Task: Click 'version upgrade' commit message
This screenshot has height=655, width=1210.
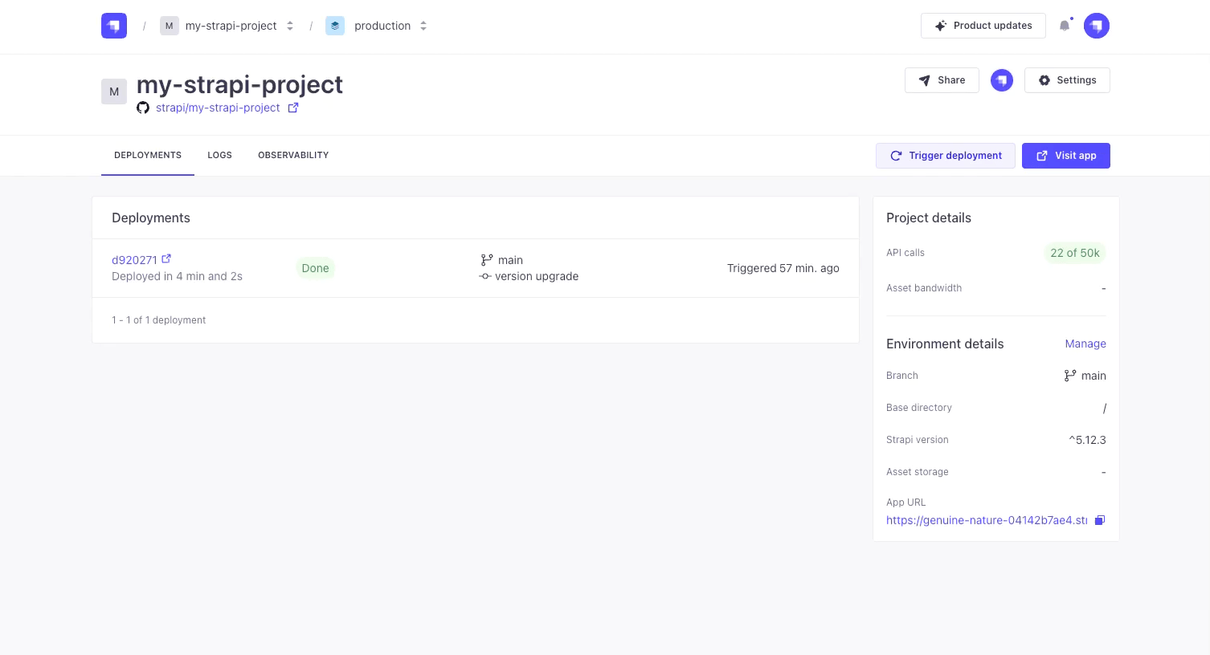Action: pos(537,276)
